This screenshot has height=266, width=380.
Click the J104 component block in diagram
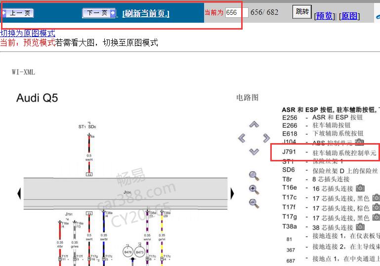pos(126,193)
